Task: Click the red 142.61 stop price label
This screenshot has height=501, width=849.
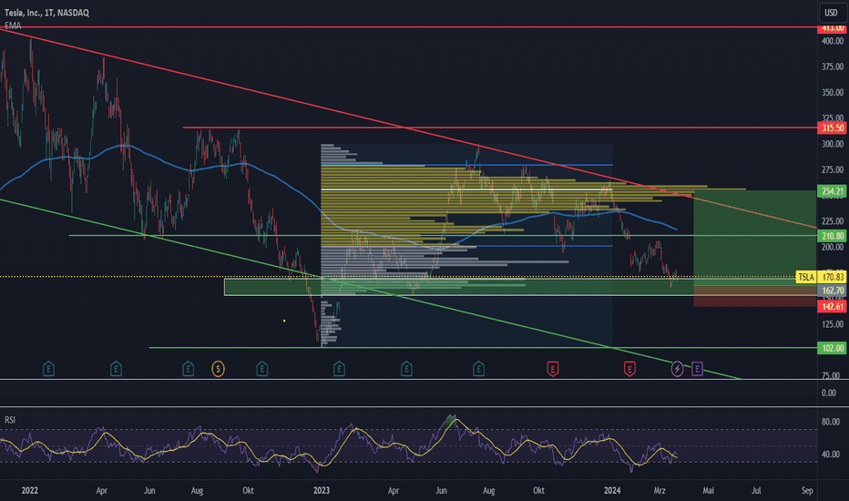Action: [x=833, y=307]
